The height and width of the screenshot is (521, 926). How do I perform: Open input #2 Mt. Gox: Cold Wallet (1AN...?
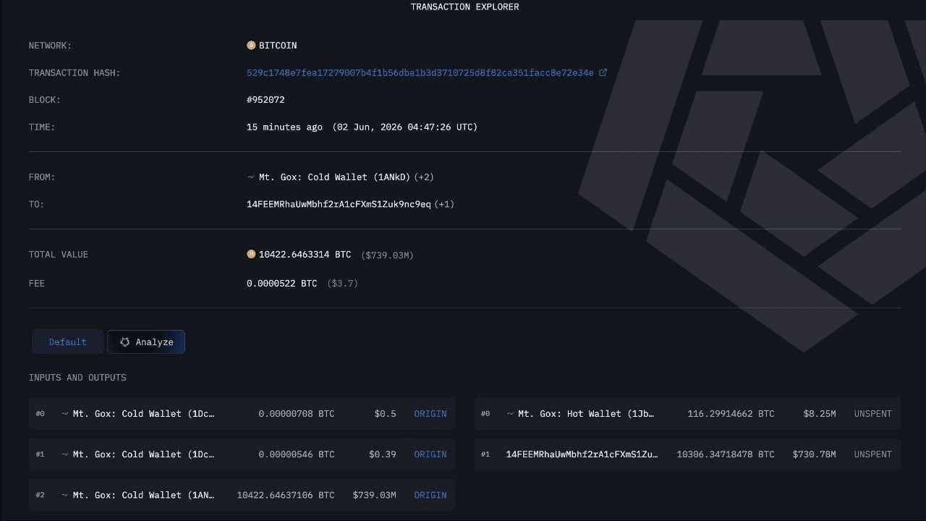pyautogui.click(x=144, y=495)
